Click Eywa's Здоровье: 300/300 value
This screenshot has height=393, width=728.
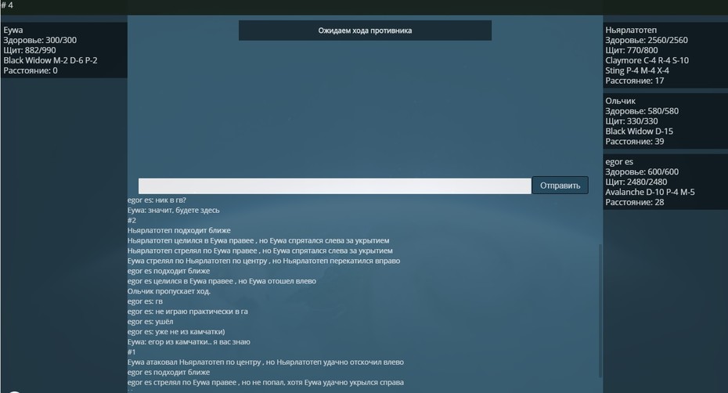pos(40,41)
